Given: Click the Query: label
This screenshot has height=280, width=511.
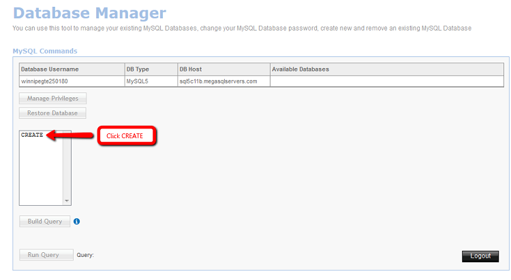Looking at the screenshot, I should click(x=85, y=255).
